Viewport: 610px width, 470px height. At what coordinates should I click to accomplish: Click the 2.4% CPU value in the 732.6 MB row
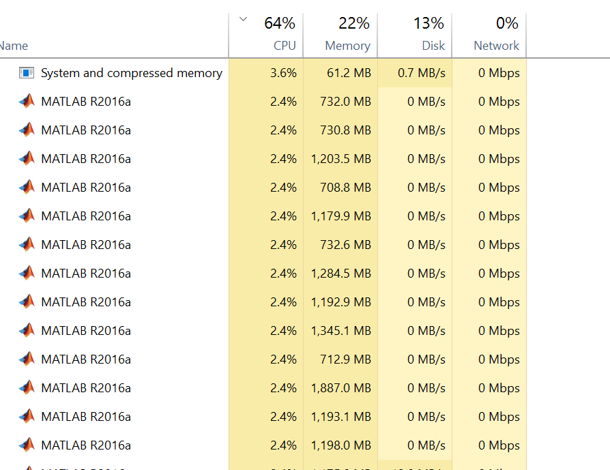point(283,245)
